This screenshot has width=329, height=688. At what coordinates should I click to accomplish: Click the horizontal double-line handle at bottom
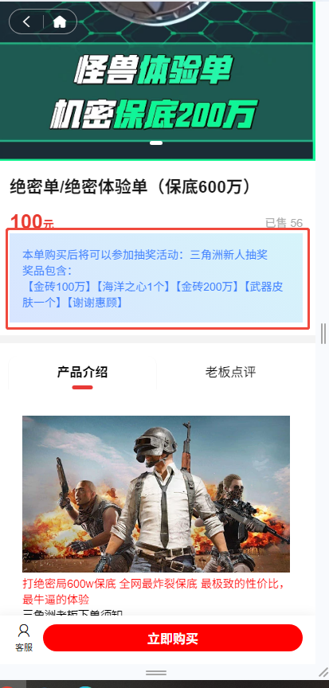click(x=155, y=673)
